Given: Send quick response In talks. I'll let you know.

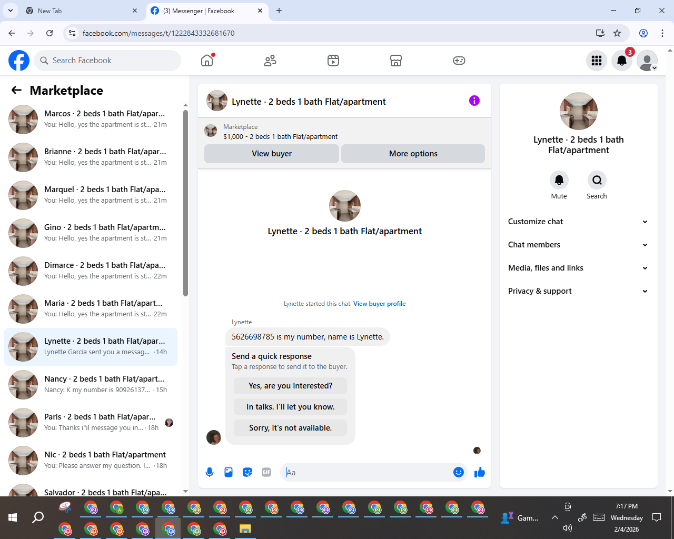Looking at the screenshot, I should (291, 407).
